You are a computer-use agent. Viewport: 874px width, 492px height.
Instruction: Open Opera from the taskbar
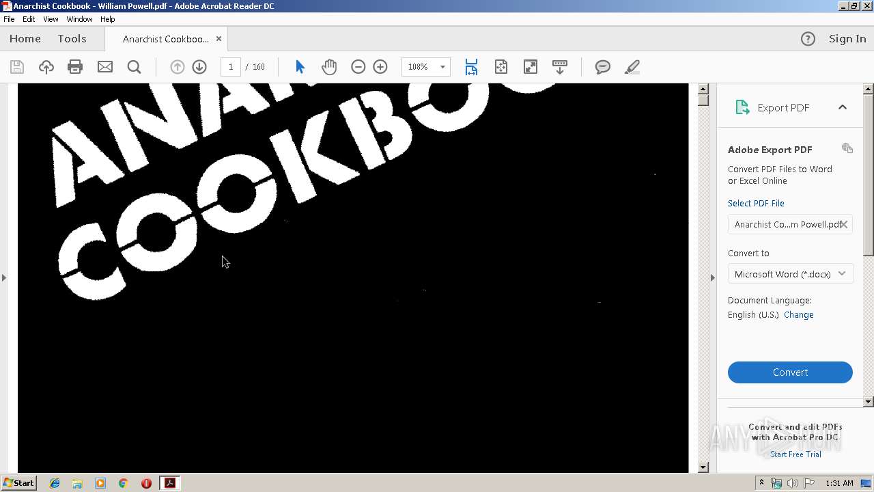[x=146, y=483]
